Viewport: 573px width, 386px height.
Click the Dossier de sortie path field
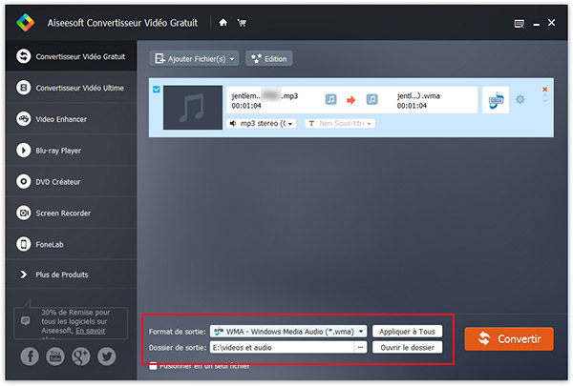tap(282, 347)
